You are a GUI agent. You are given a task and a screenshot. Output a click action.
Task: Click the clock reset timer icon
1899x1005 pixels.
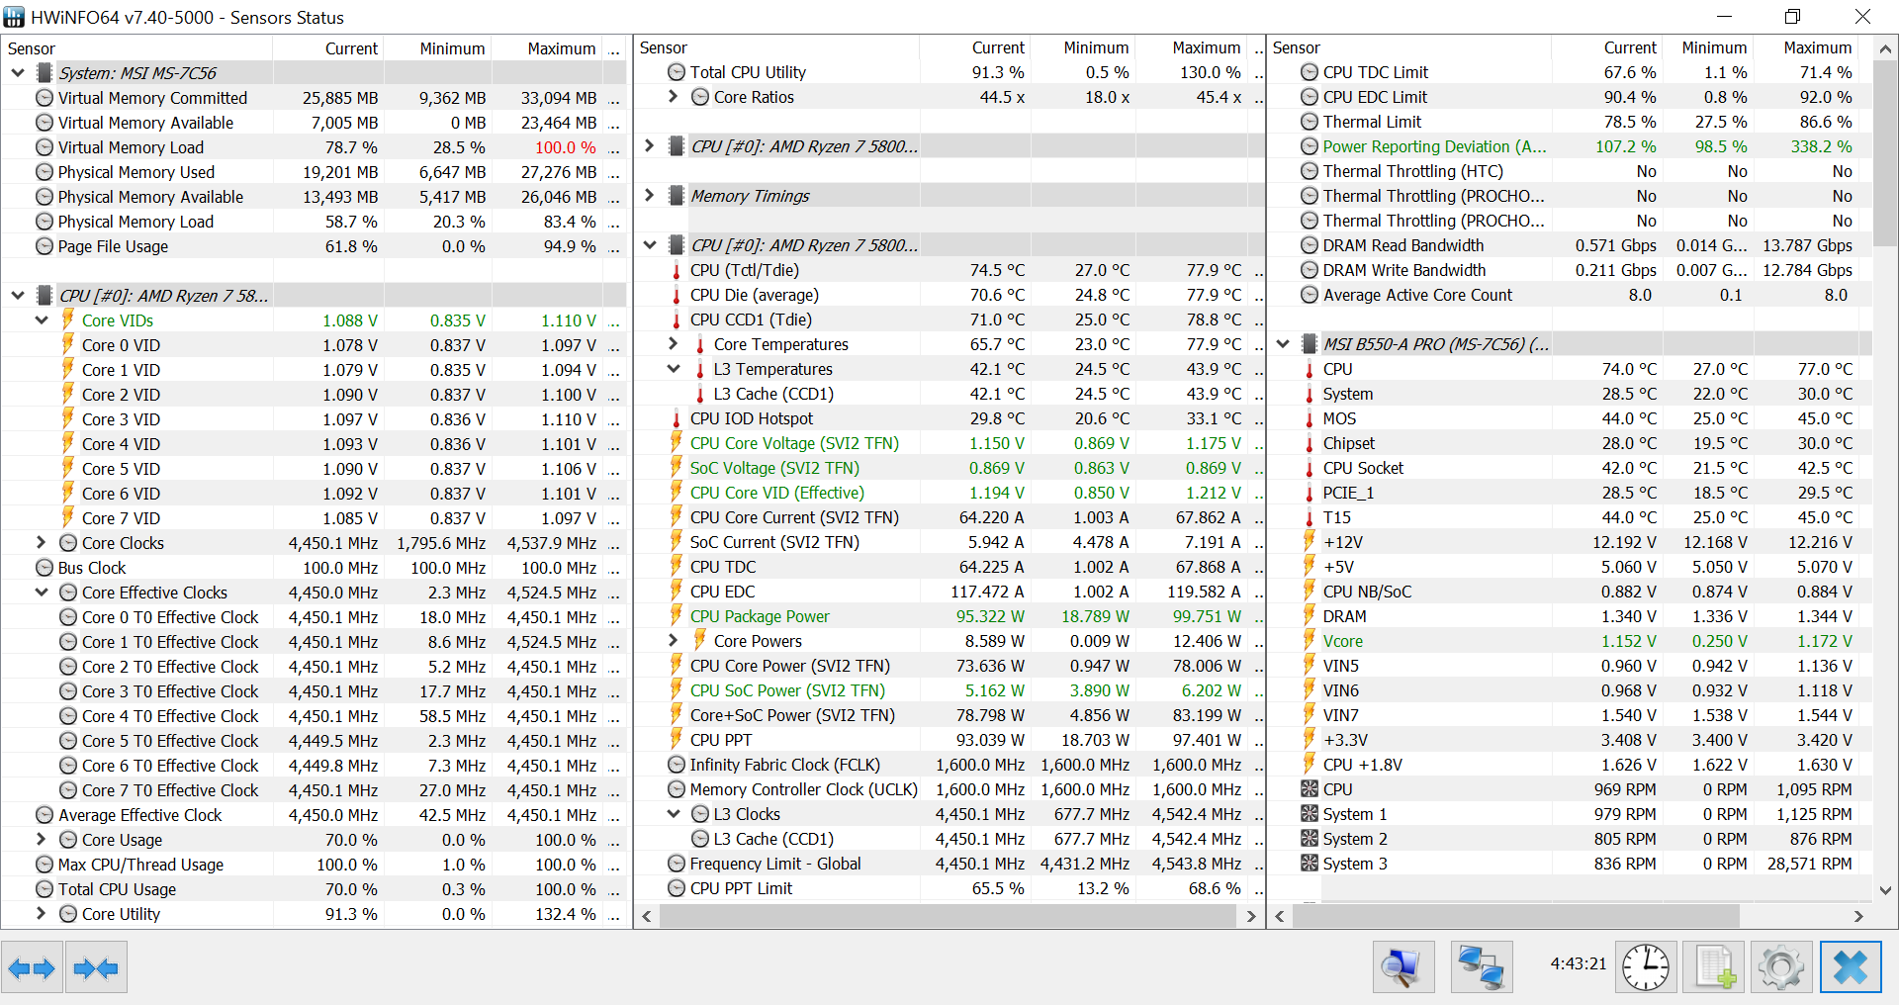pyautogui.click(x=1646, y=967)
